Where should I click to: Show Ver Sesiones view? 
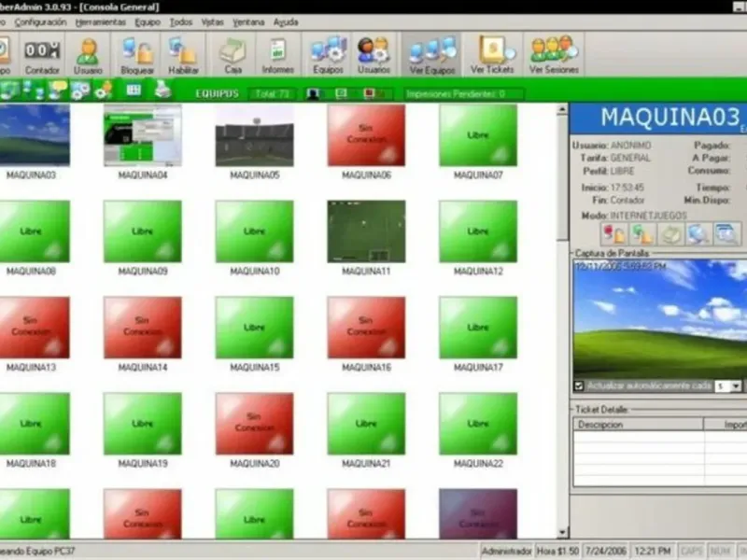(554, 54)
